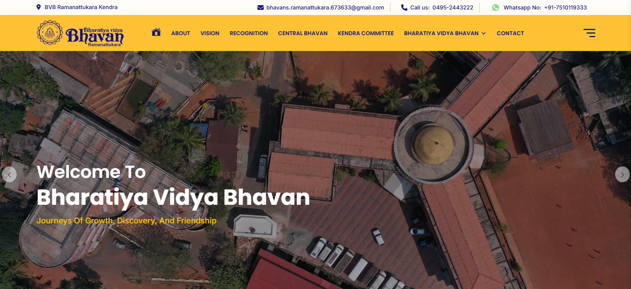The height and width of the screenshot is (289, 631).
Task: Click the phone handset icon
Action: point(404,8)
